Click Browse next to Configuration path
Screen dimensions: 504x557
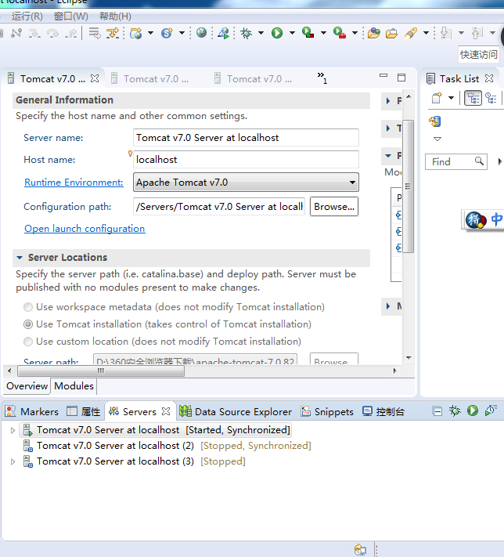(334, 206)
